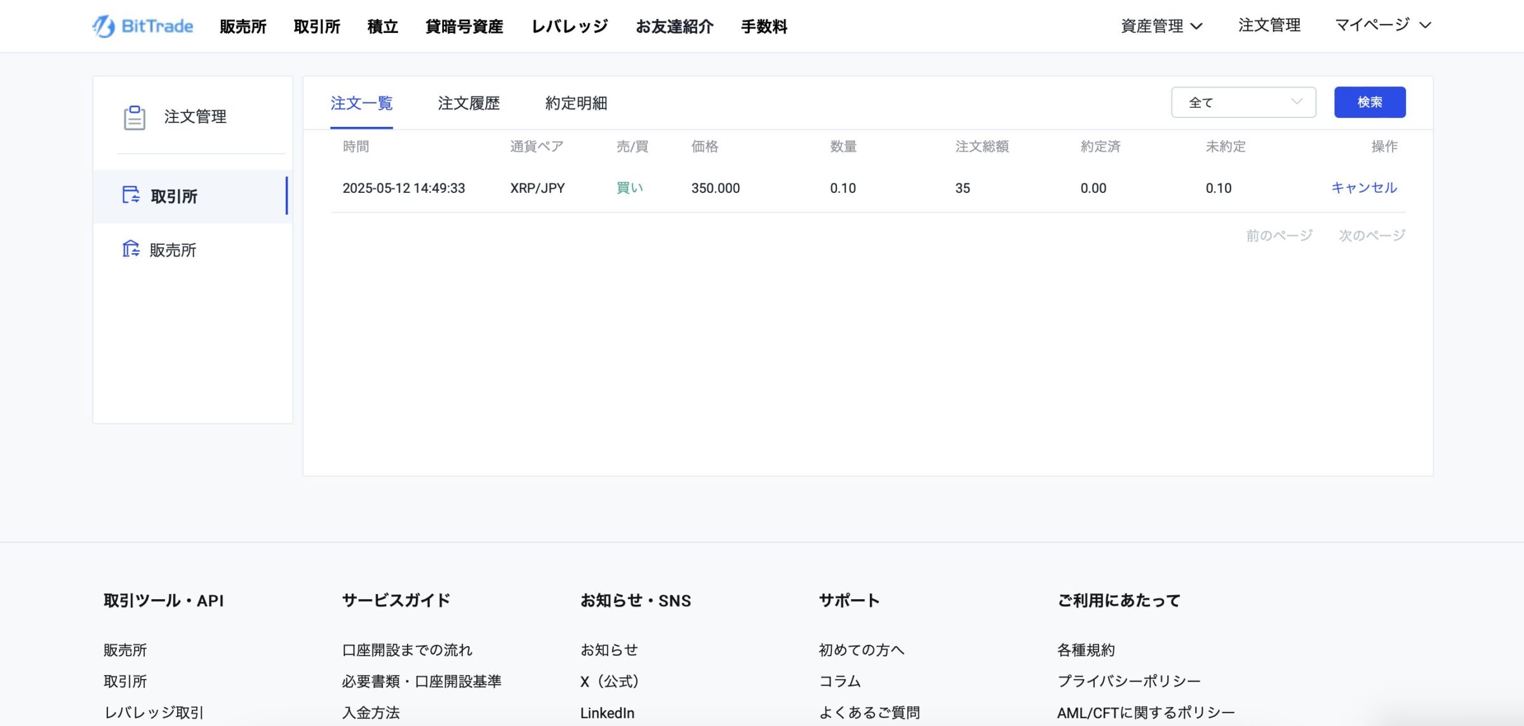The height and width of the screenshot is (726, 1524).
Task: Open footer link 必要書類・口座開設基準
Action: point(422,681)
